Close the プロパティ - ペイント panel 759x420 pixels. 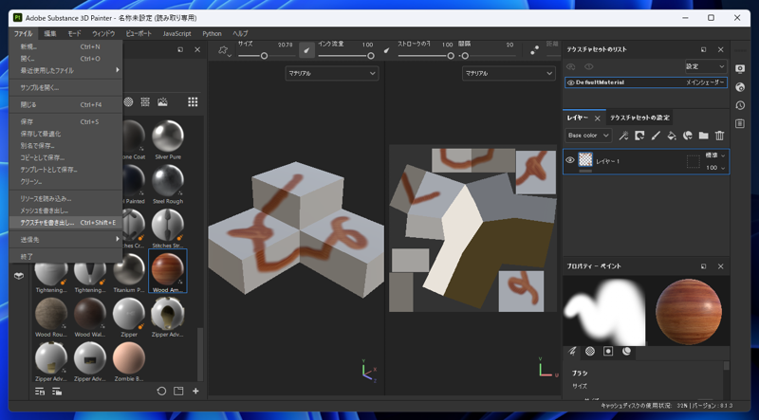[721, 266]
